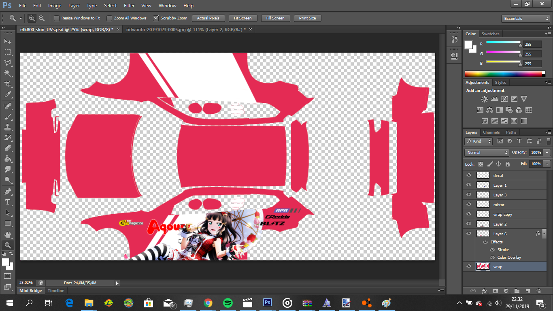Open the Essentials workspace dropdown

tap(525, 19)
